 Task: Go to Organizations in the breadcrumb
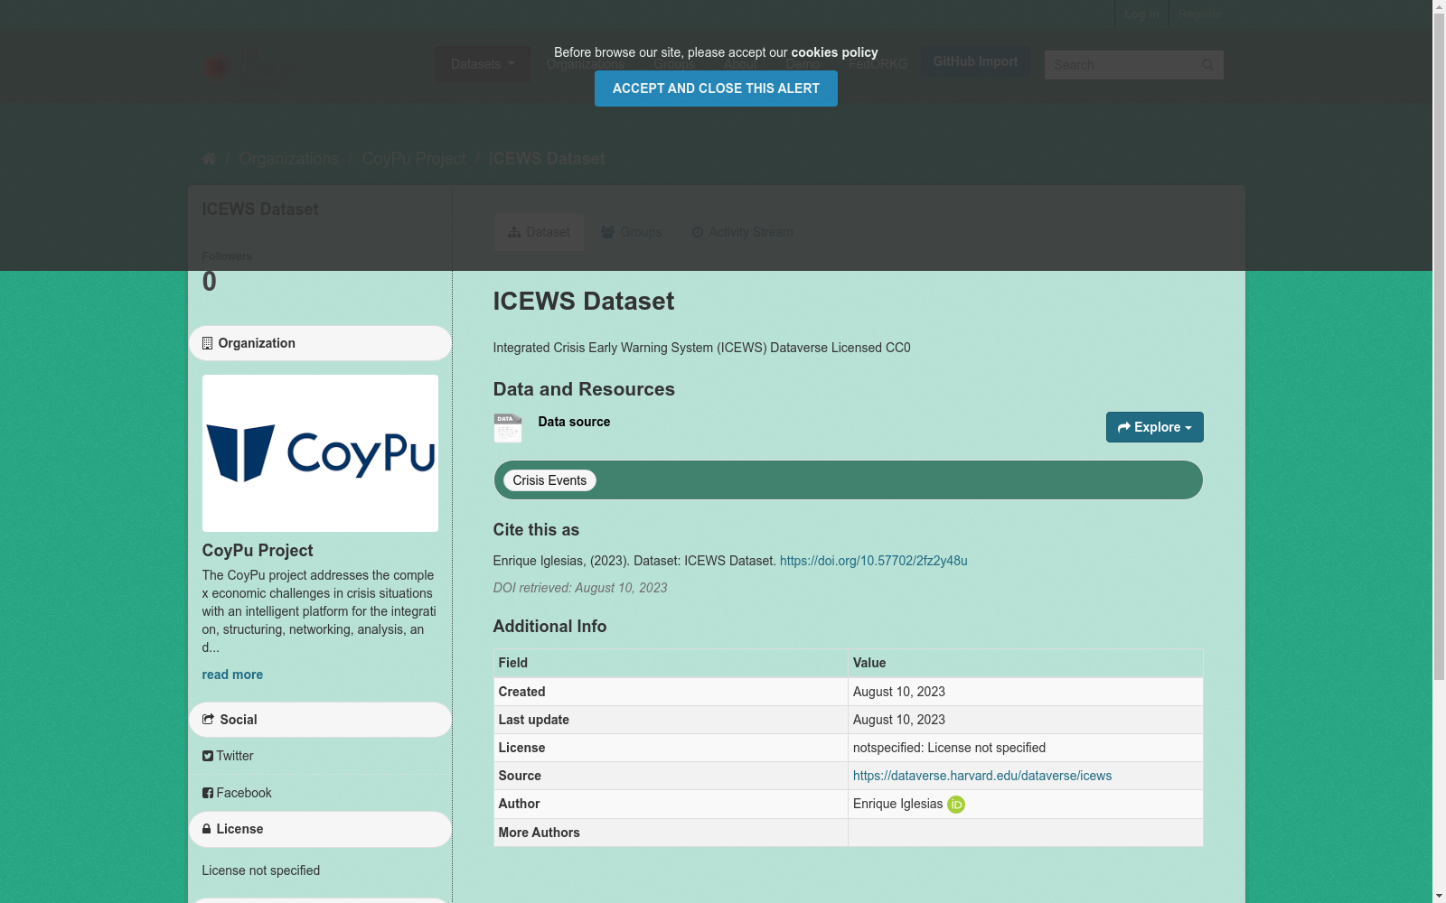point(289,159)
